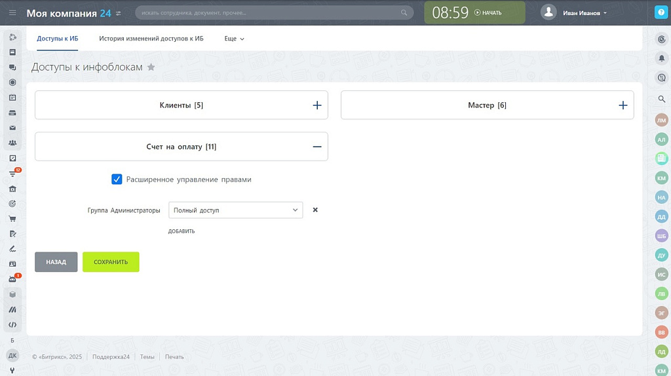Open the hamburger main menu
Image resolution: width=671 pixels, height=376 pixels.
click(x=12, y=12)
